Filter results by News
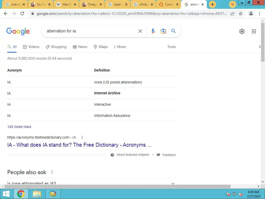 coord(80,47)
